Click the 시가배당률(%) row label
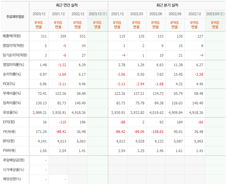Image resolution: width=226 pixels, height=184 pixels. [14, 170]
